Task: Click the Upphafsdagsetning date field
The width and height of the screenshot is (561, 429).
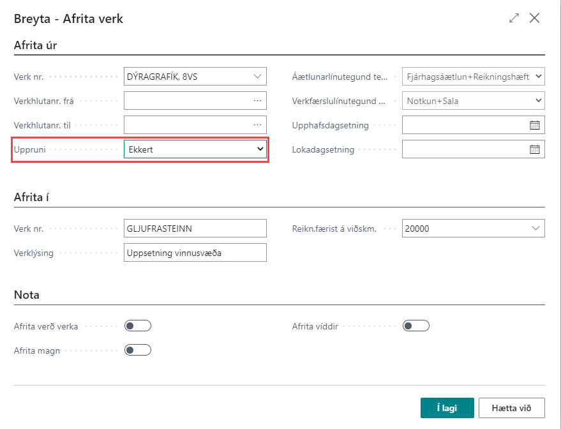Action: pyautogui.click(x=464, y=125)
